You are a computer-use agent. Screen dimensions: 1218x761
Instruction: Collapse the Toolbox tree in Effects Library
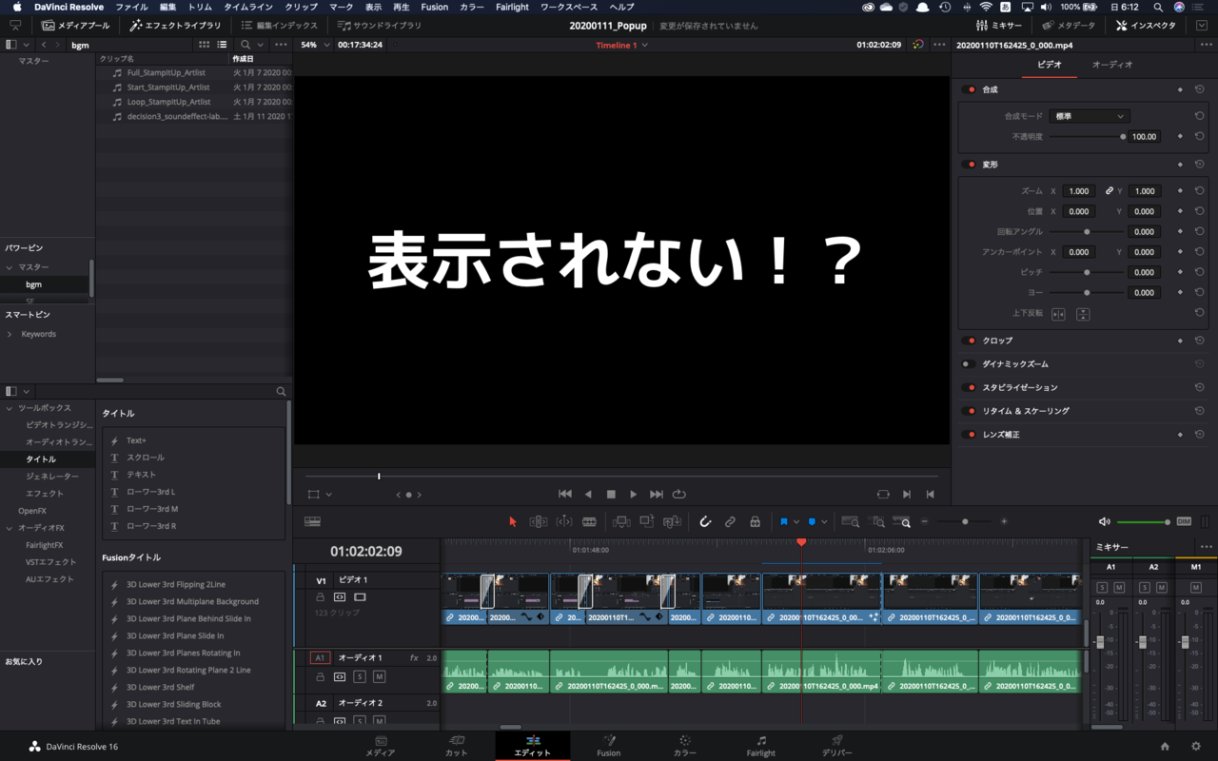10,408
